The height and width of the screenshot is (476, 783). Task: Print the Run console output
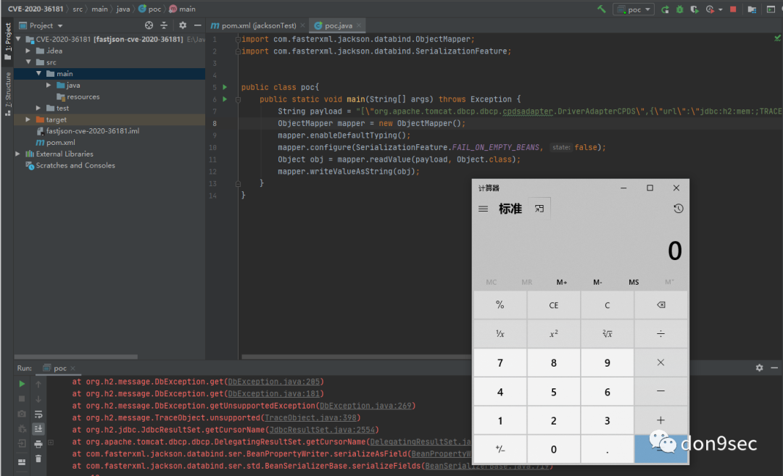pos(38,443)
